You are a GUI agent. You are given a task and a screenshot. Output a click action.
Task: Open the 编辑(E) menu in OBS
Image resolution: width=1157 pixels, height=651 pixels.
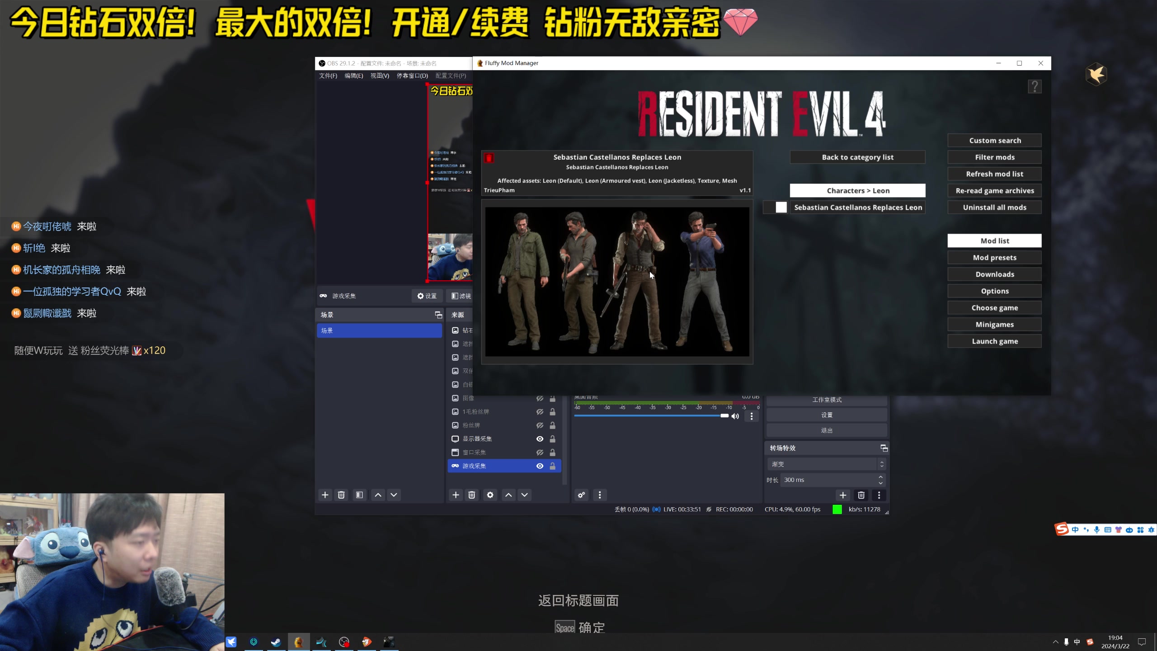(x=353, y=75)
